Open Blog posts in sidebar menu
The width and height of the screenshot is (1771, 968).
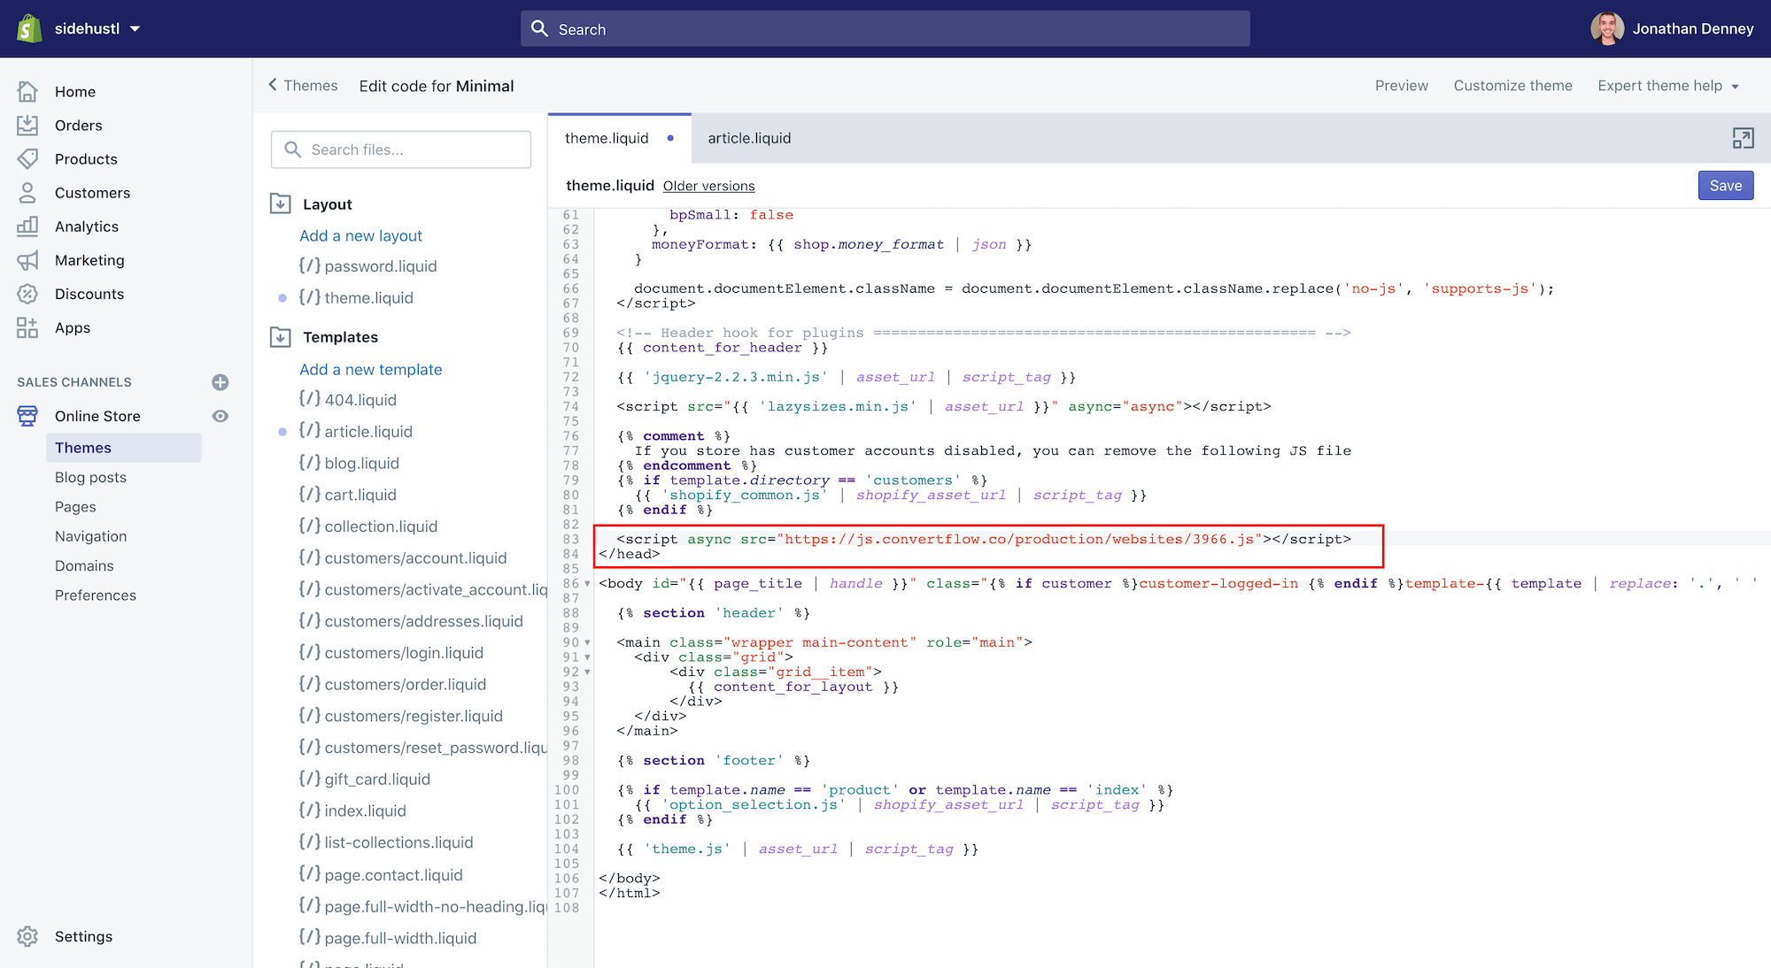pos(90,477)
